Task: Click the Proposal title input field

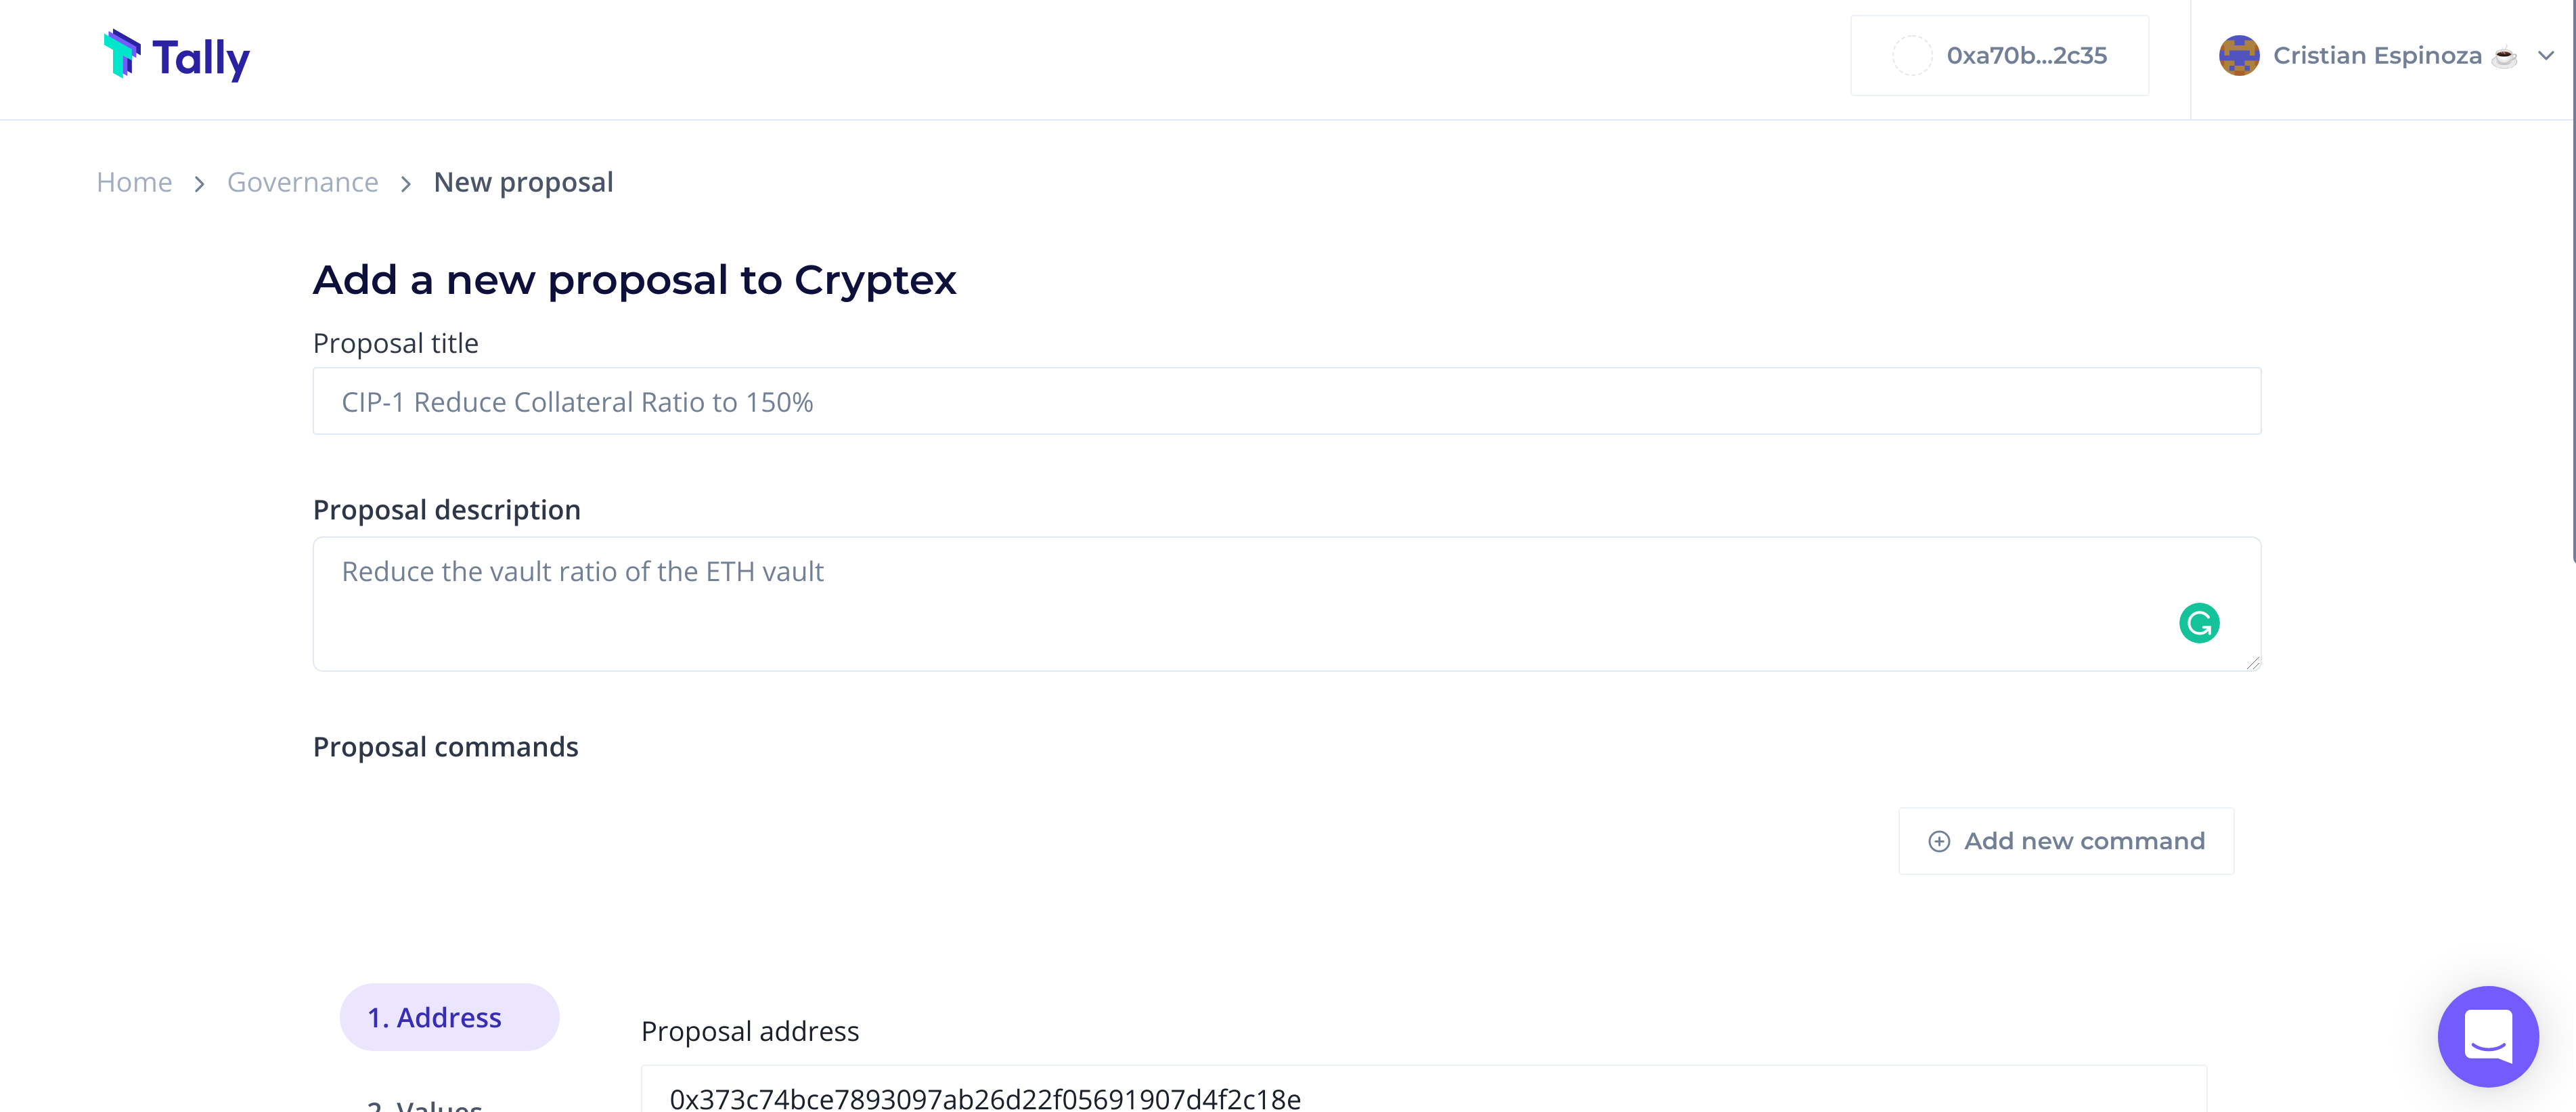Action: click(x=1286, y=402)
